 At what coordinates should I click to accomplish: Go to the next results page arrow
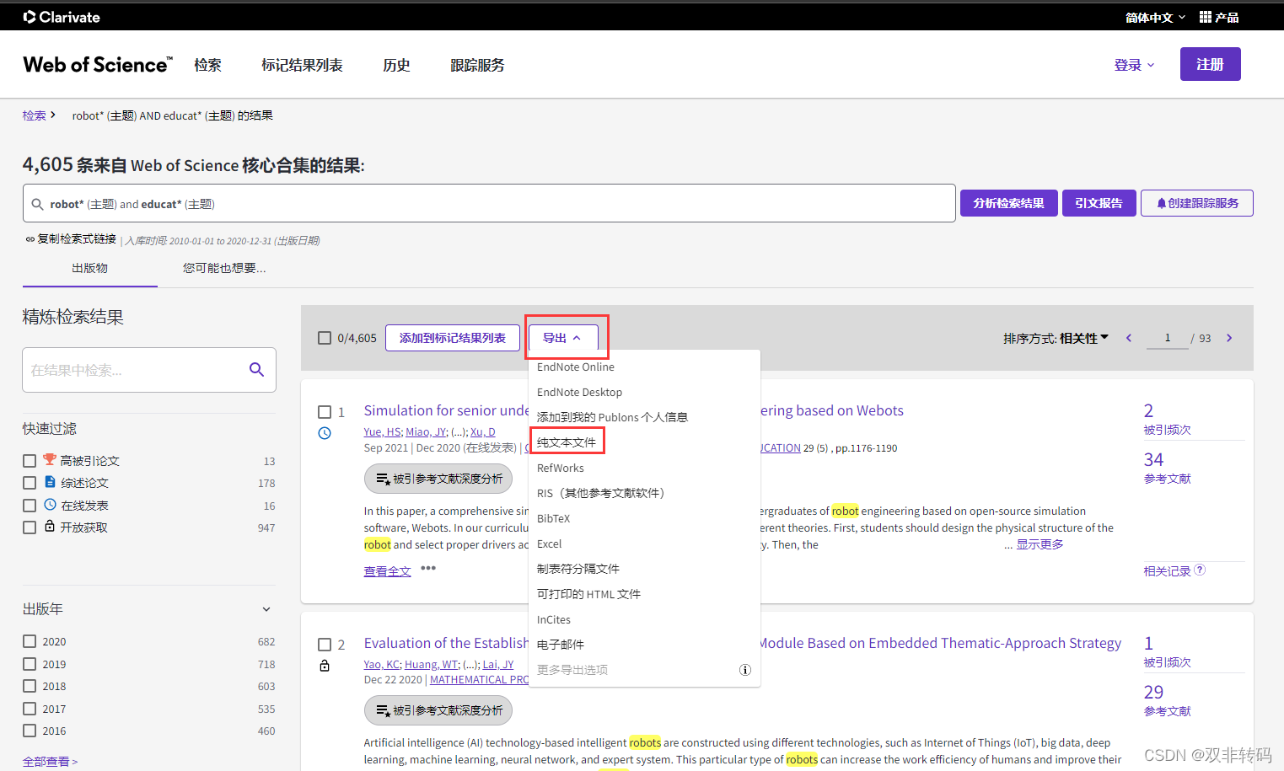pyautogui.click(x=1229, y=338)
